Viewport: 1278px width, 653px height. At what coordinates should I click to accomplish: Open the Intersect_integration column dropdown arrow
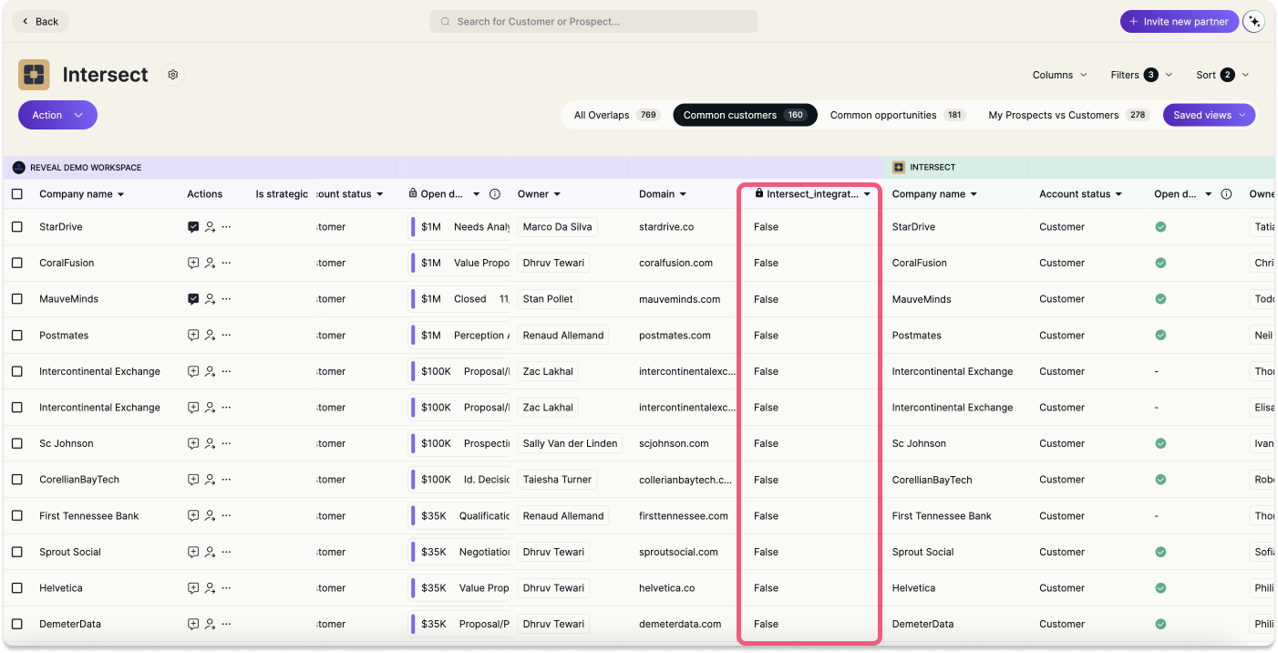[867, 194]
